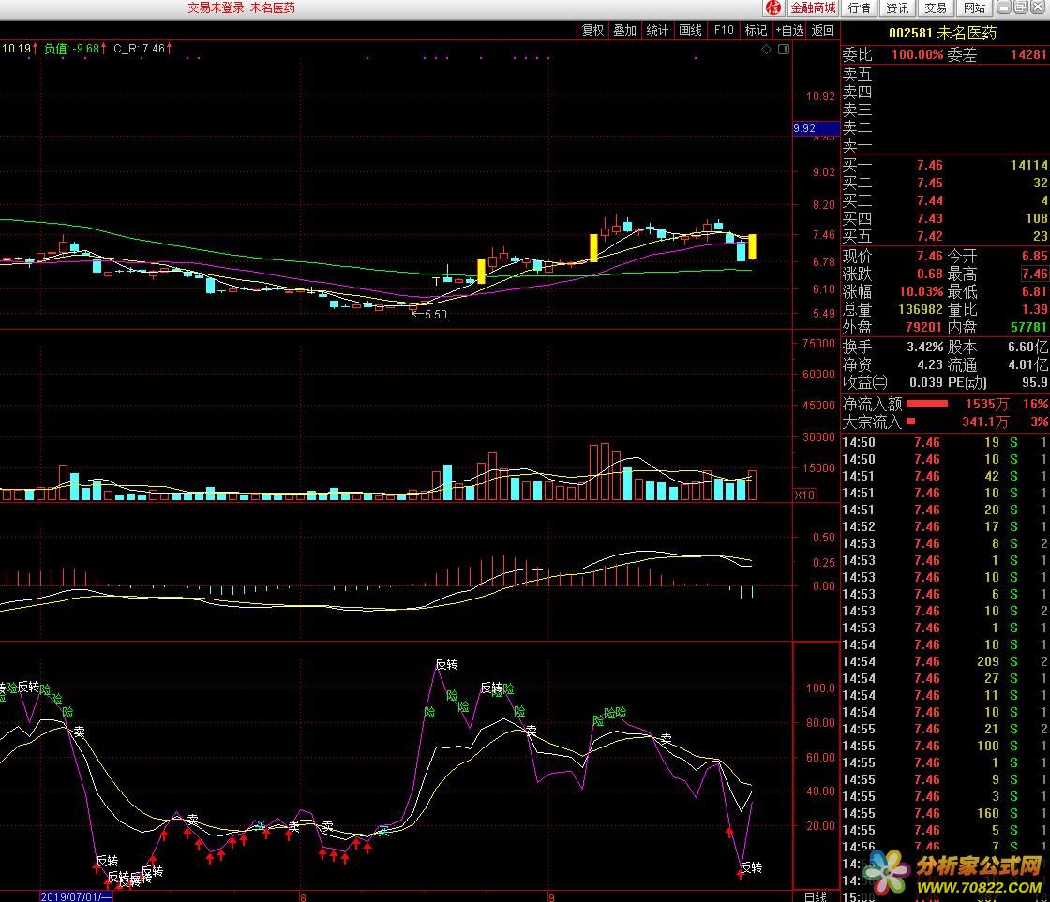1050x902 pixels.
Task: Click the X10 volume scale label
Action: click(805, 495)
